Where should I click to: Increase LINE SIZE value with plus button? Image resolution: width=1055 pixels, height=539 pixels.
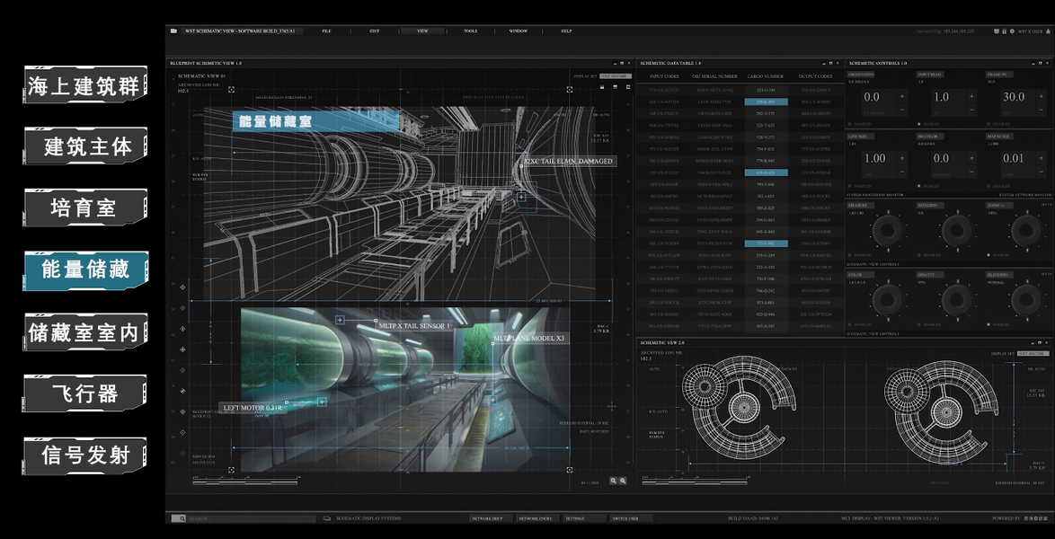pyautogui.click(x=902, y=158)
